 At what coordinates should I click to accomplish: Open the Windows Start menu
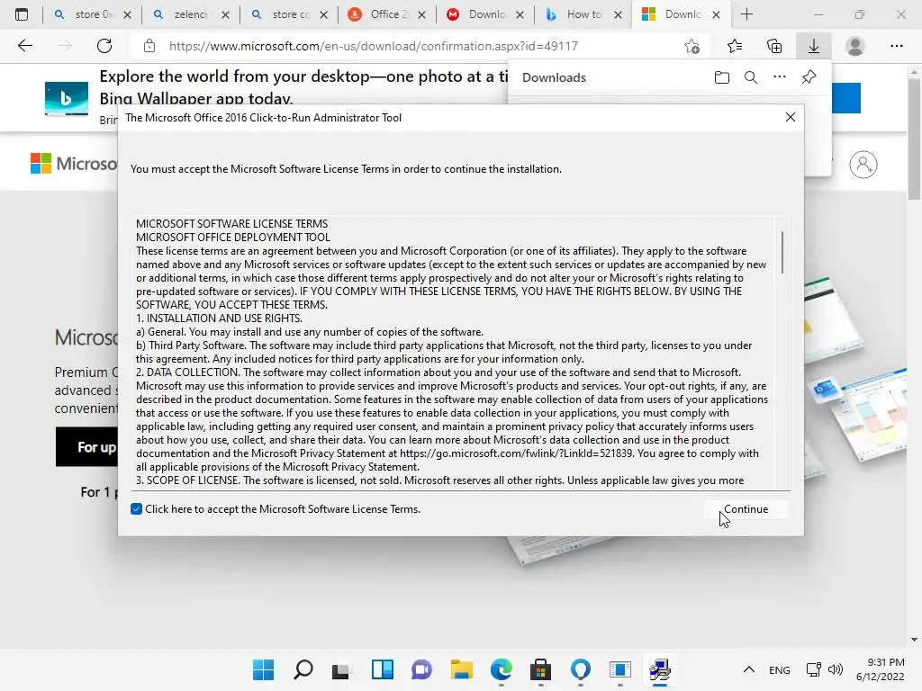(264, 669)
